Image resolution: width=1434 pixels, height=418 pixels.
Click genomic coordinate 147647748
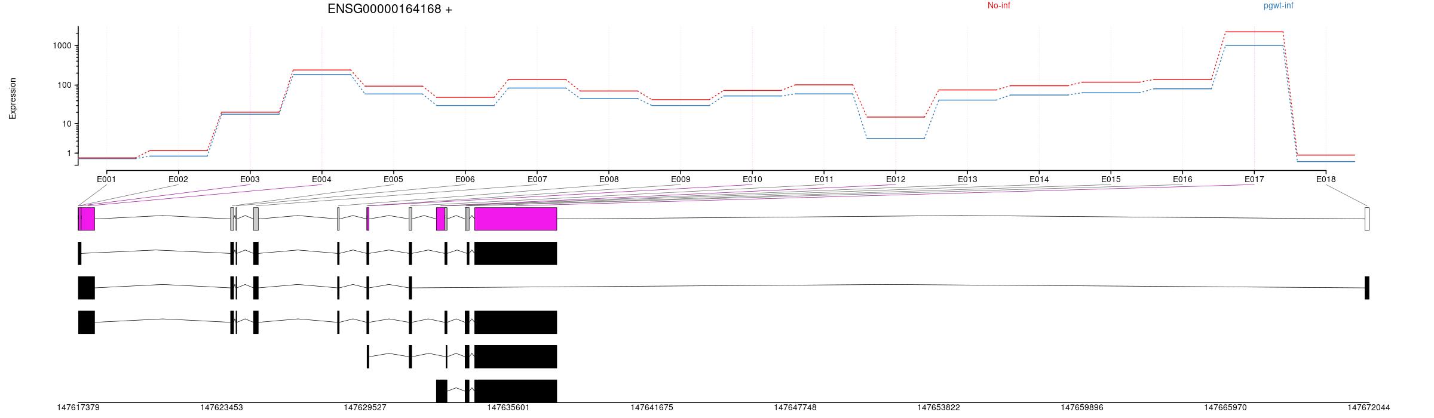[x=795, y=408]
